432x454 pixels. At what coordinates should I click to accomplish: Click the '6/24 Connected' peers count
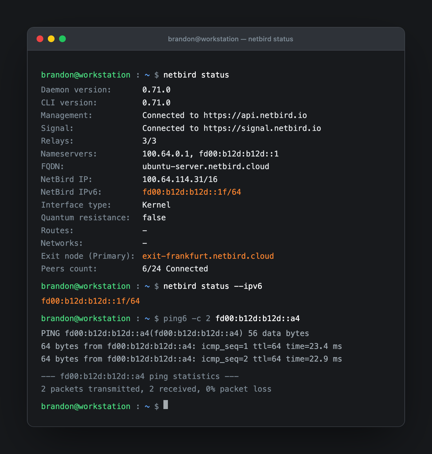point(175,269)
